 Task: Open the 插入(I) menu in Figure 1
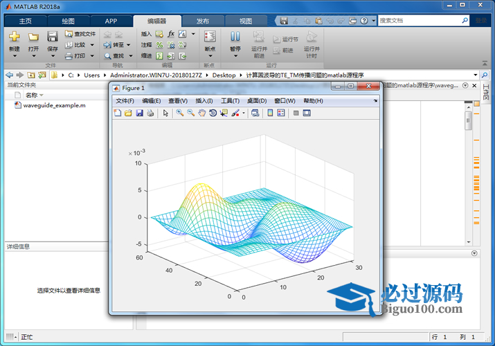click(204, 101)
